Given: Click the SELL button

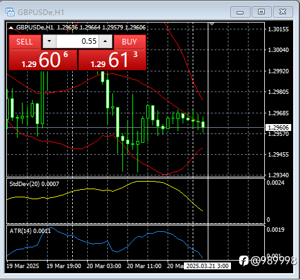Looking at the screenshot, I should (x=25, y=42).
